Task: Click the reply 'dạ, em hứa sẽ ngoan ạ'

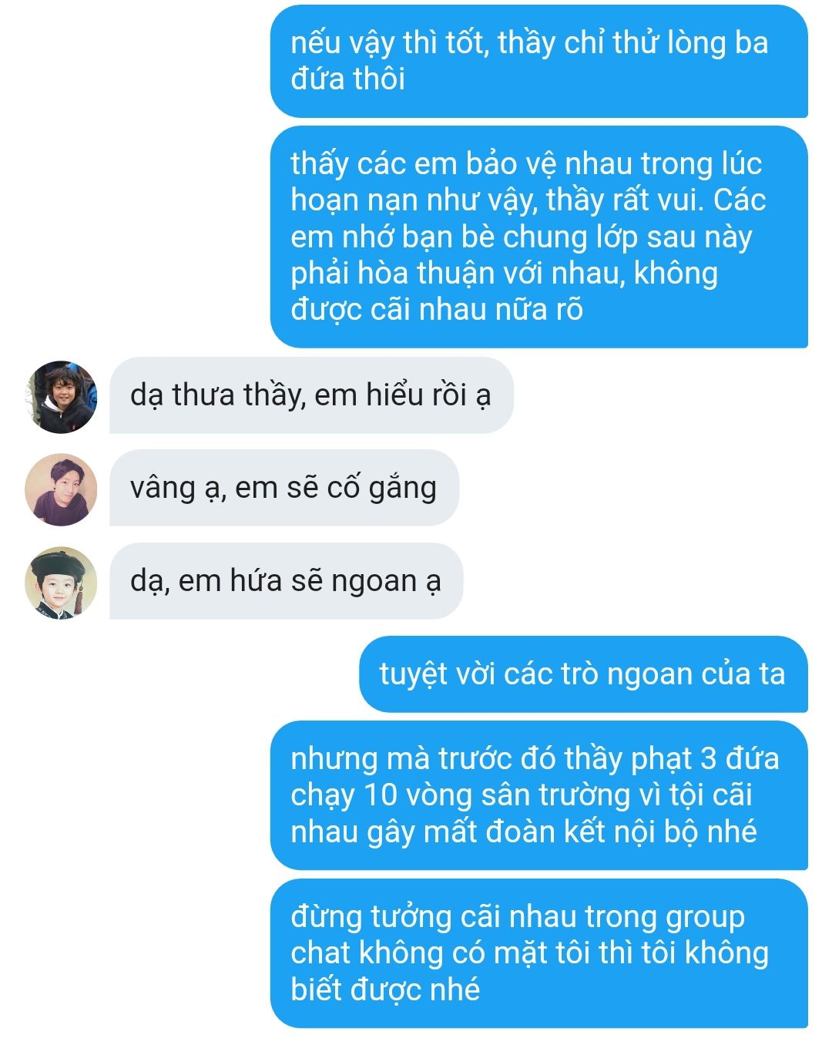Action: (x=286, y=582)
